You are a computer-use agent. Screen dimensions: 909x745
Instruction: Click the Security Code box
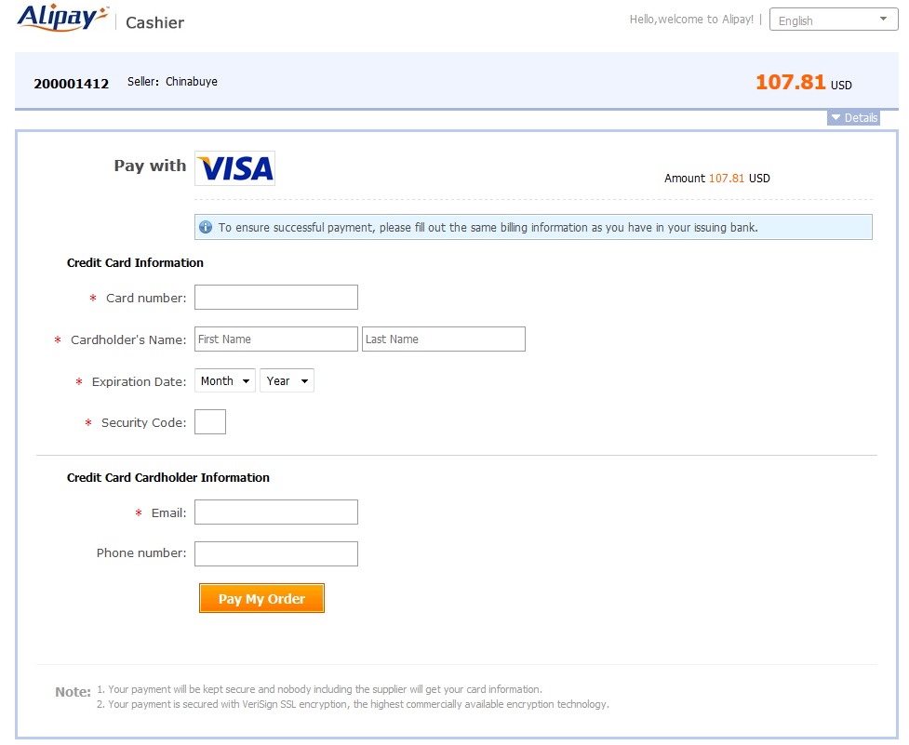point(210,422)
